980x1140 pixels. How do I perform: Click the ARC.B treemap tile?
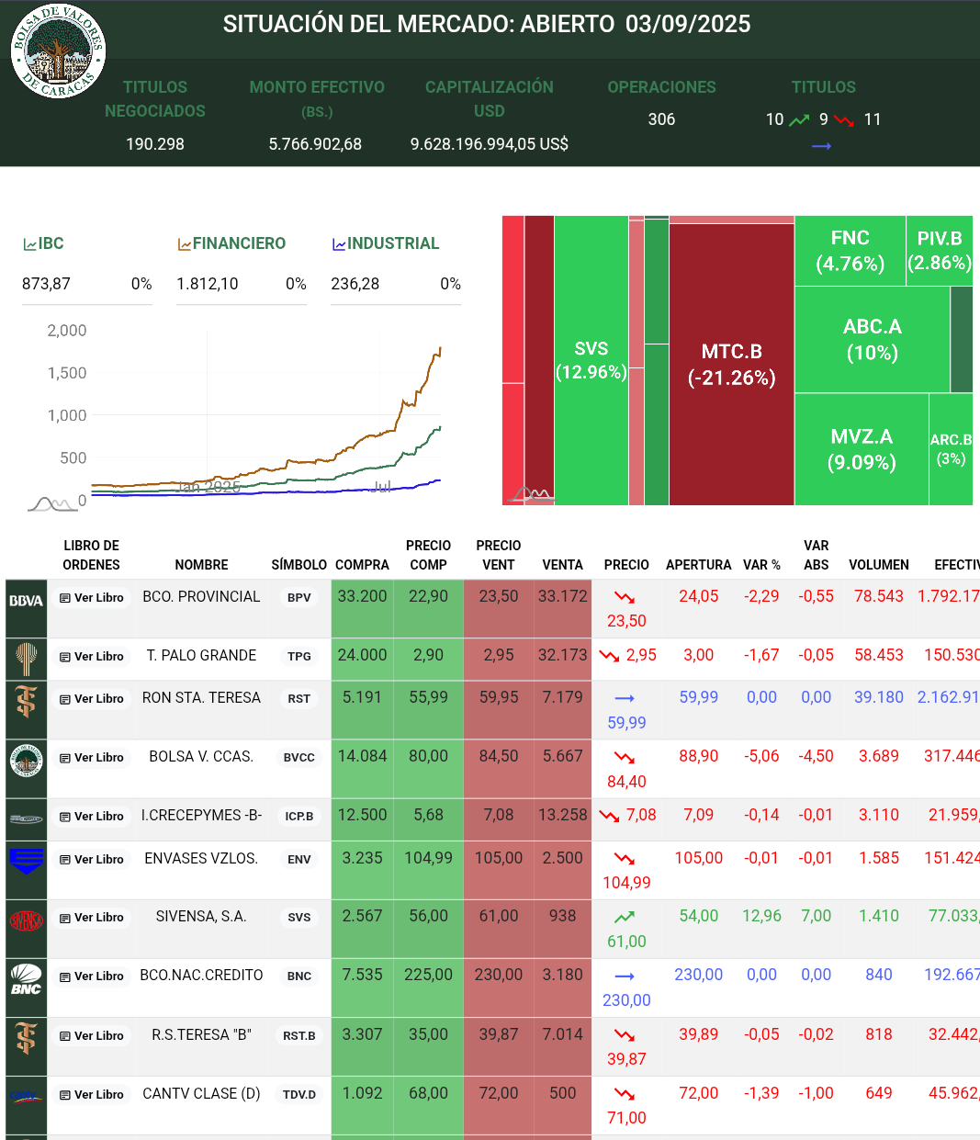tap(951, 449)
